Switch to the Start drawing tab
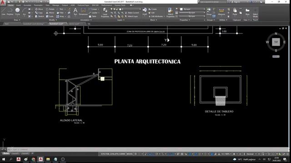This screenshot has width=291, height=163. coord(7,24)
